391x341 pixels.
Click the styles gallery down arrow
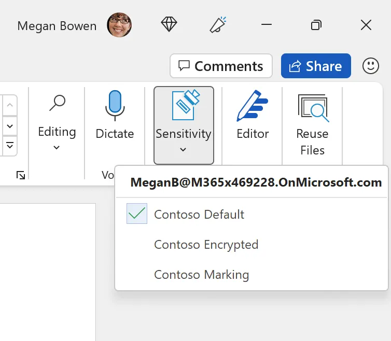click(x=10, y=126)
